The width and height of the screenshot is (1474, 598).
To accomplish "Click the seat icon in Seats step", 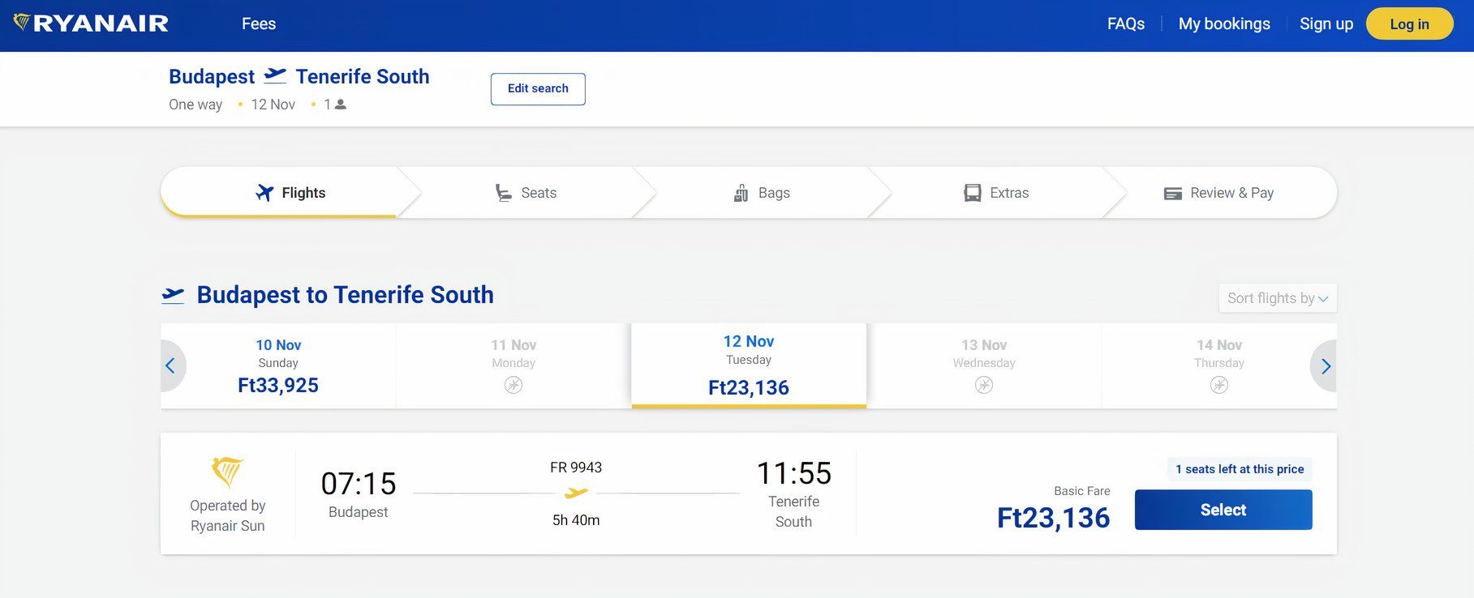I will tap(504, 193).
